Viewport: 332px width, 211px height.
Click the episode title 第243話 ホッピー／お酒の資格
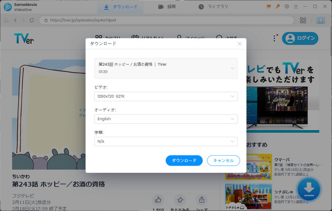pyautogui.click(x=58, y=184)
